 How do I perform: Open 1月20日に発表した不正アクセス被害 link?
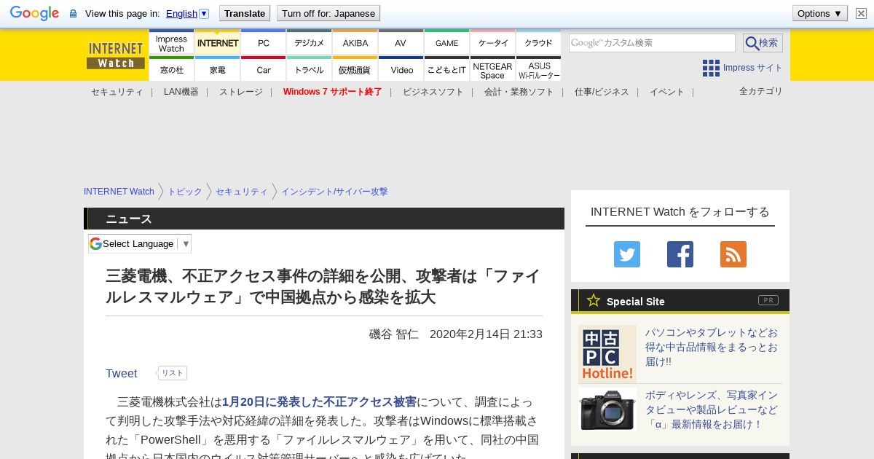pos(320,401)
